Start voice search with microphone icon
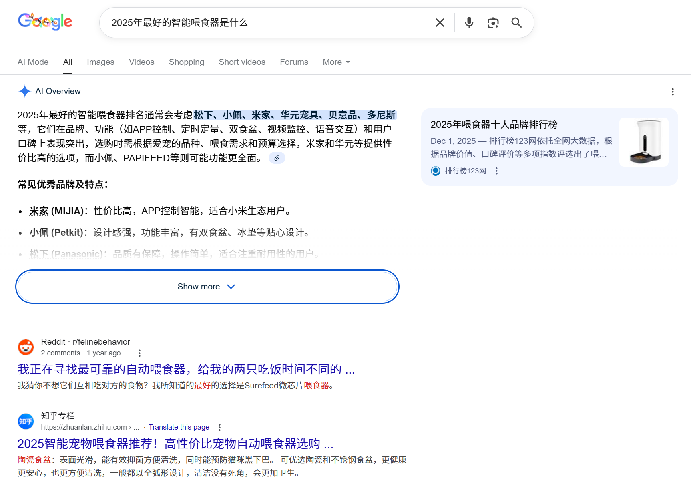The image size is (691, 480). [469, 23]
